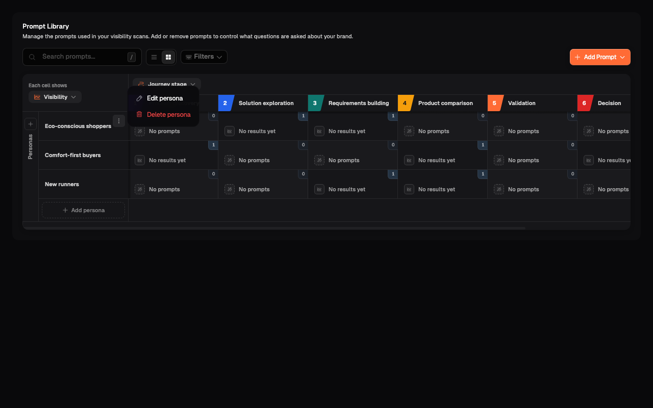Click the chart icon in New runners' Requirements building cell
Screen dimensions: 653x408
[319, 189]
